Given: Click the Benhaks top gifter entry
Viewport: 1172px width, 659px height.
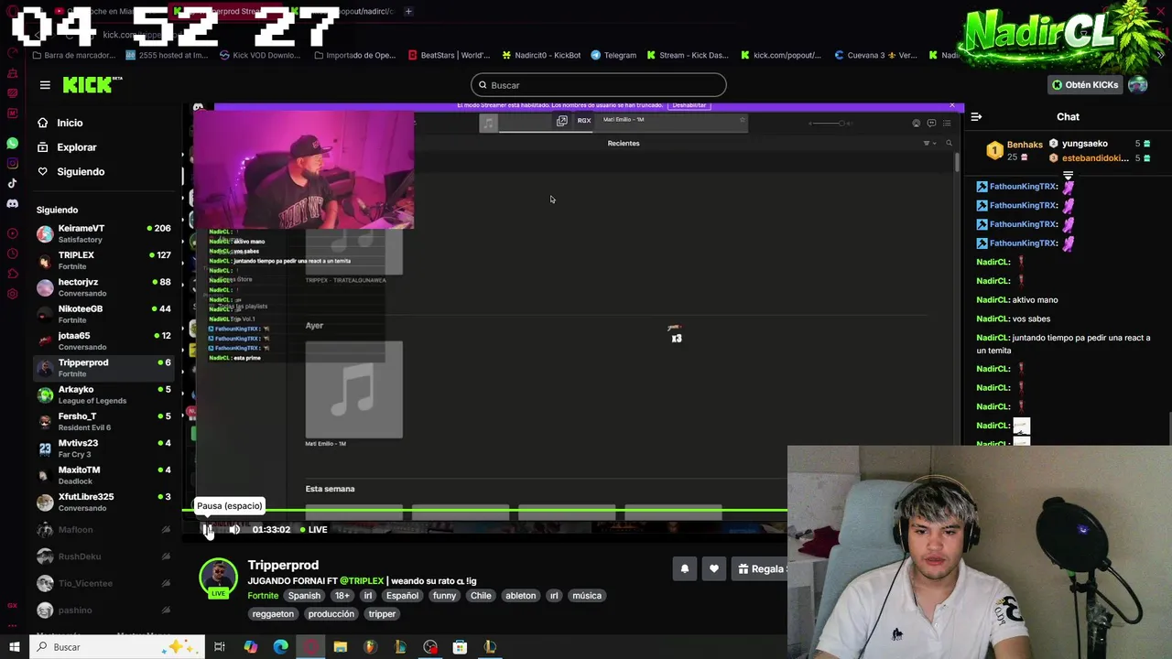Looking at the screenshot, I should (x=1014, y=150).
